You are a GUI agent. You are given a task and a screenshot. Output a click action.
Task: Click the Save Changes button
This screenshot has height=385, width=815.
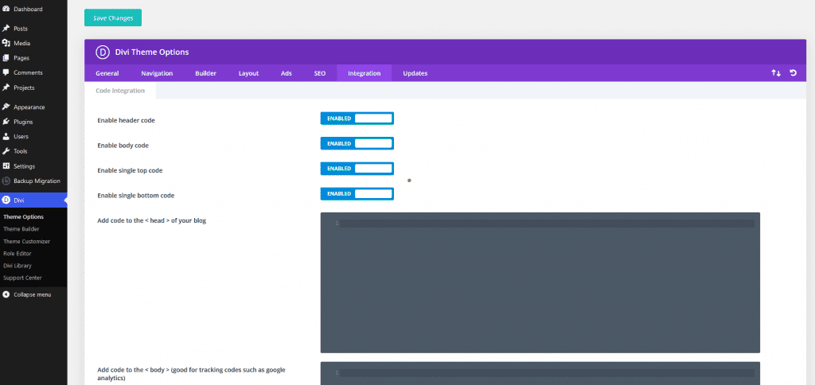pyautogui.click(x=113, y=17)
